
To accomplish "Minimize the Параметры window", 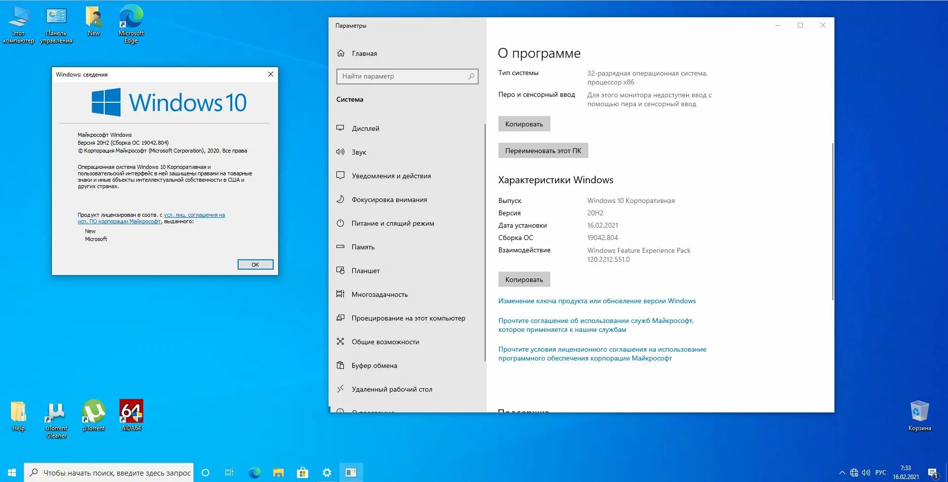I will [778, 25].
